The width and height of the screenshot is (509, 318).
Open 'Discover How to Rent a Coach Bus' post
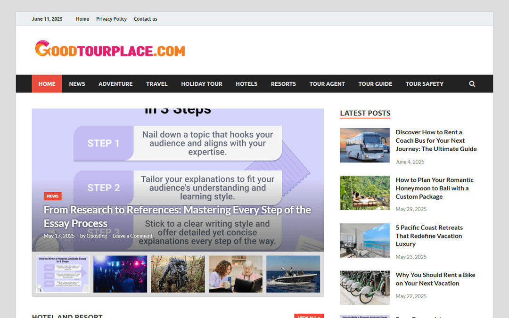436,140
